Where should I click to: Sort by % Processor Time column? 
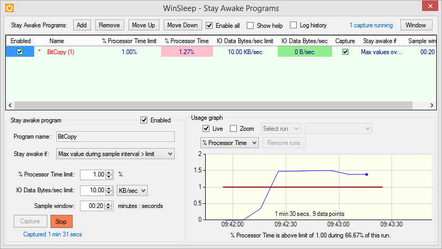187,41
